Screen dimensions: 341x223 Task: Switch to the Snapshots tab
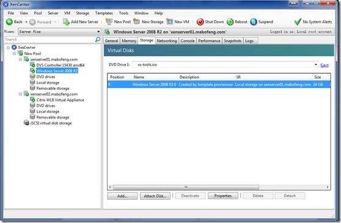(233, 41)
